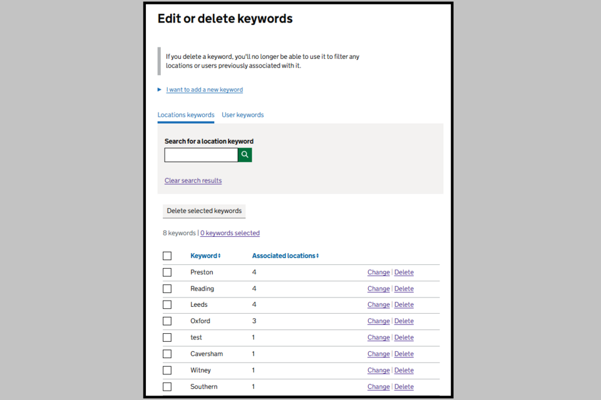The image size is (601, 400).
Task: Check the Oxford keyword checkbox
Action: 167,321
